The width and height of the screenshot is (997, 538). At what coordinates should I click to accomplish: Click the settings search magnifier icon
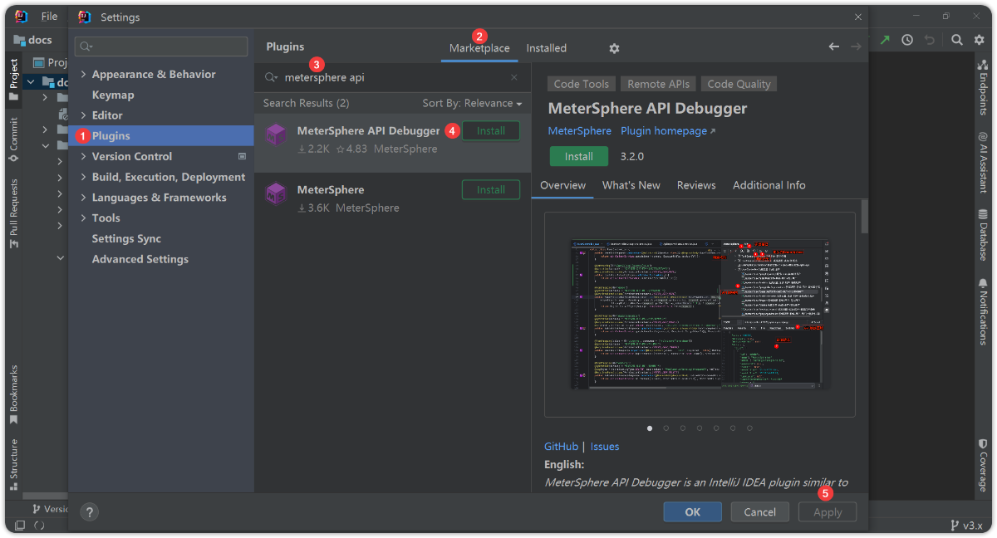coord(87,46)
